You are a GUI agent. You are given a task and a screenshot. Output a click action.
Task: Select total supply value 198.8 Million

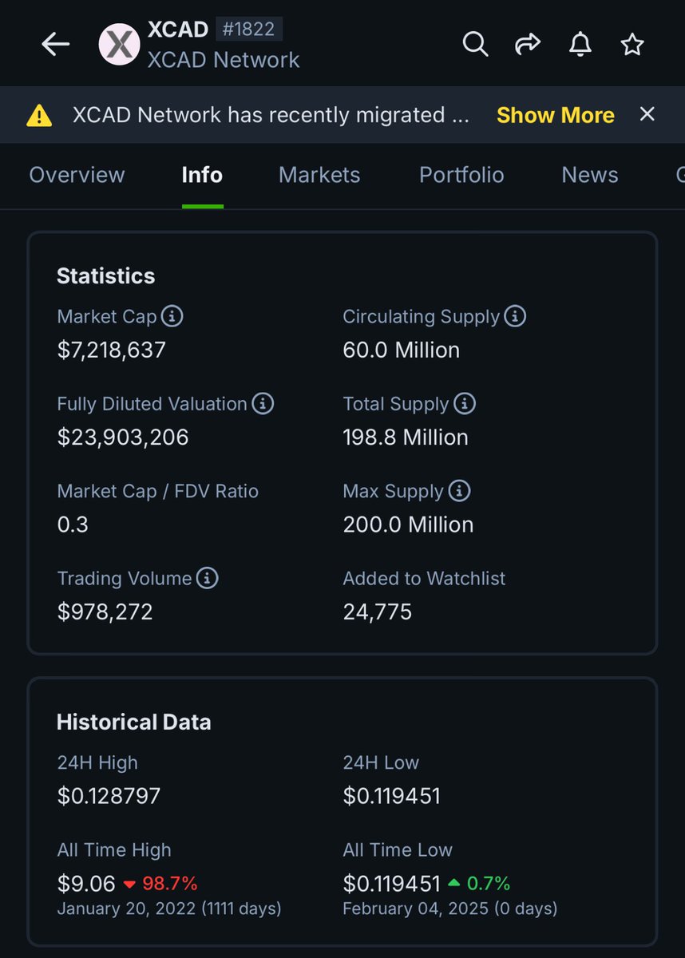pos(406,437)
